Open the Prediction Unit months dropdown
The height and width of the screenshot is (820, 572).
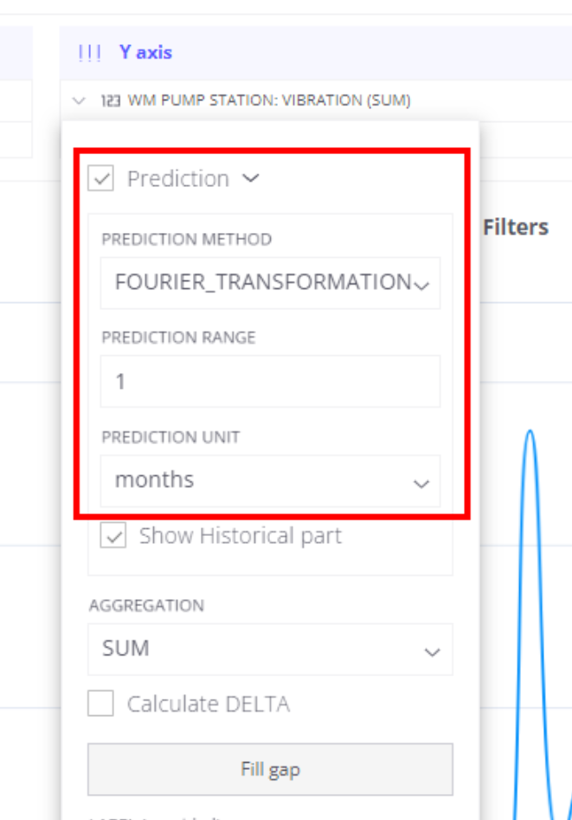tap(270, 481)
